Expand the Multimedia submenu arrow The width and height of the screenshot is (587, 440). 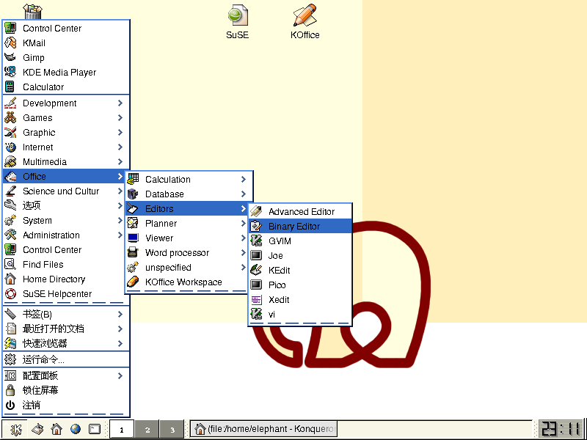[120, 161]
